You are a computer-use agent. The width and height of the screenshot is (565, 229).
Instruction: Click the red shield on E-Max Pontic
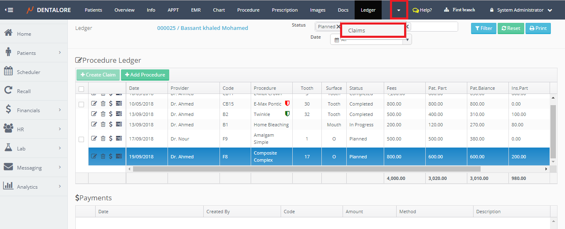tap(287, 104)
